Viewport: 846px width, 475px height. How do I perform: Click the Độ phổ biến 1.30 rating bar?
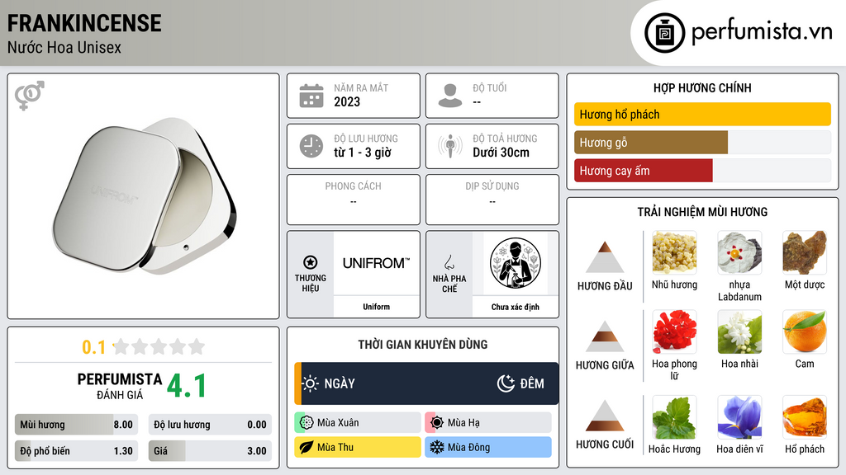point(76,451)
